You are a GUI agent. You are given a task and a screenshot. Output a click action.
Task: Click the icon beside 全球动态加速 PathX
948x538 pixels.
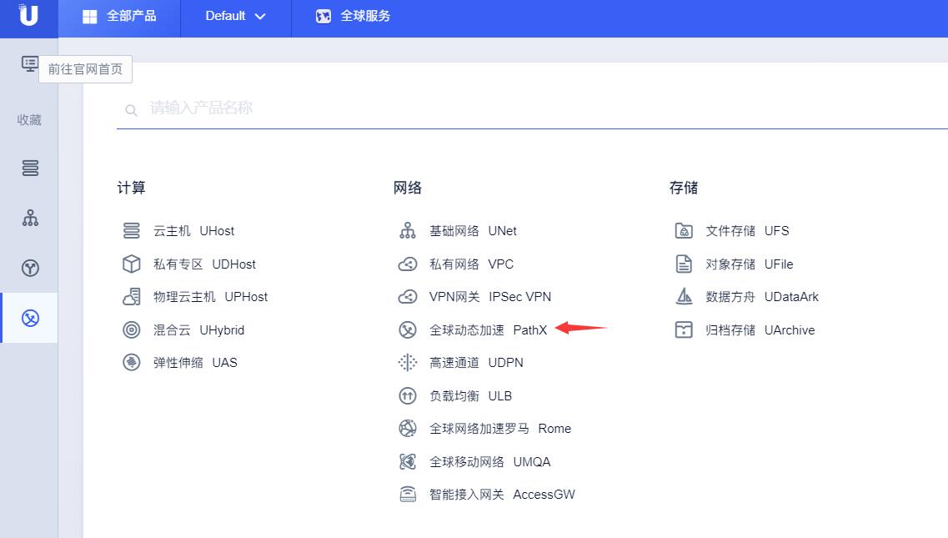coord(408,329)
